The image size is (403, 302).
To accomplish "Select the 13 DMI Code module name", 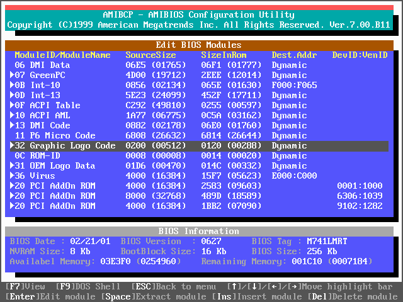I will pyautogui.click(x=42, y=125).
